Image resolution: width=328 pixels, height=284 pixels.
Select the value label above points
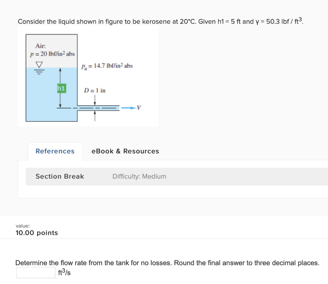[22, 226]
